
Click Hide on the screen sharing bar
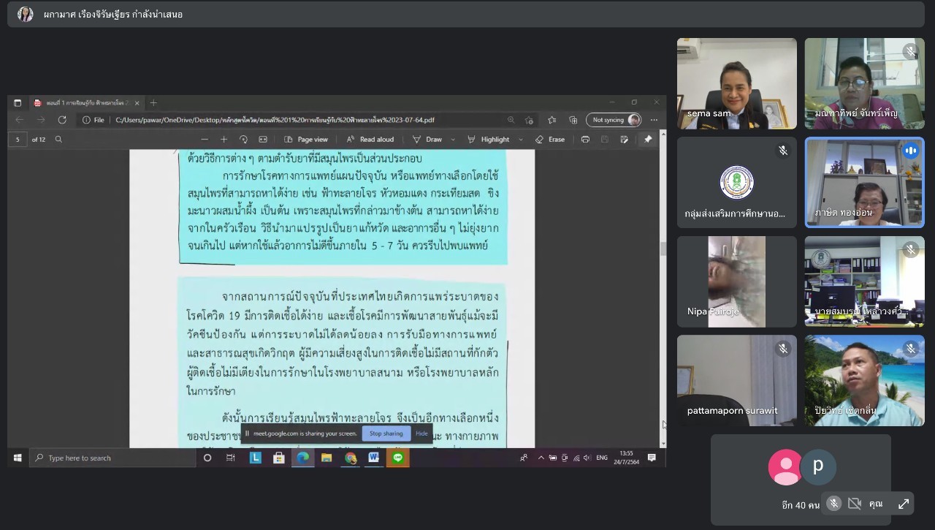click(421, 434)
